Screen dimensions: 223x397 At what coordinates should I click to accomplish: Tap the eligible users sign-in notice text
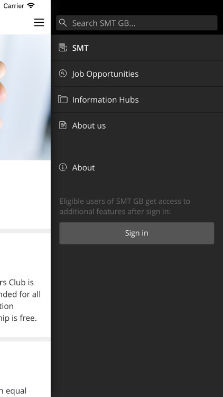point(125,206)
